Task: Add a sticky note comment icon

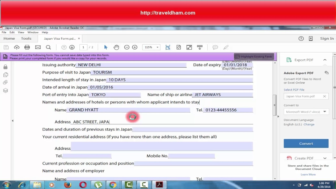Action: 215,47
